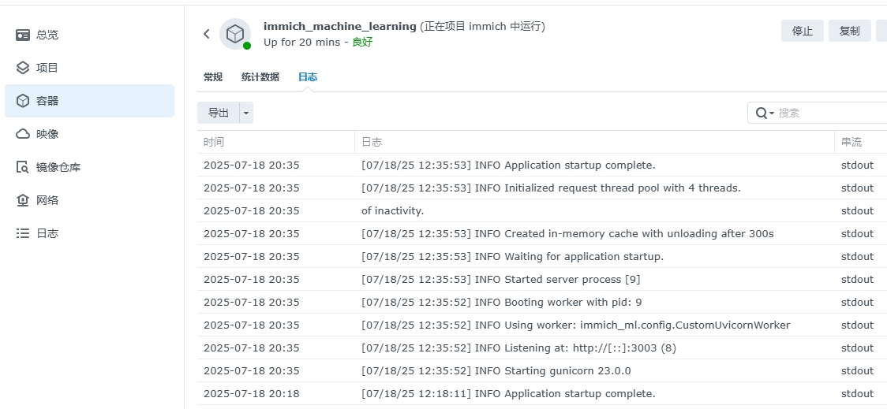
Task: Sort by the 时间 column header
Action: pos(276,143)
